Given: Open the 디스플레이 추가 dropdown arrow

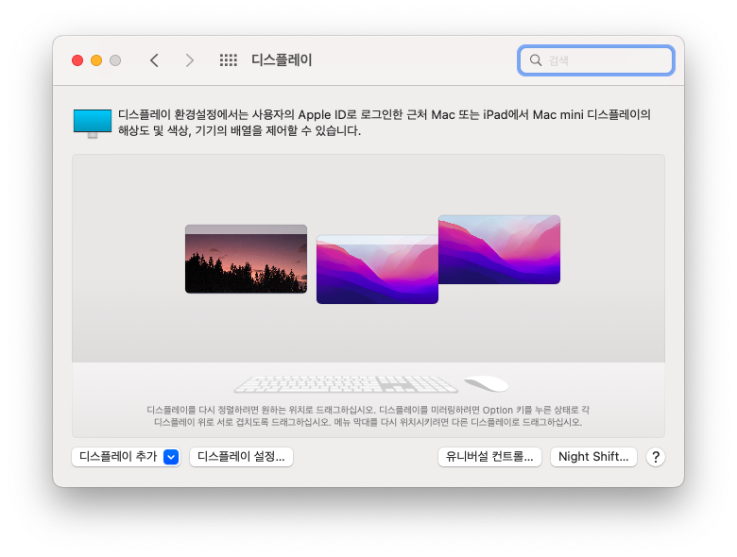Looking at the screenshot, I should pyautogui.click(x=171, y=457).
